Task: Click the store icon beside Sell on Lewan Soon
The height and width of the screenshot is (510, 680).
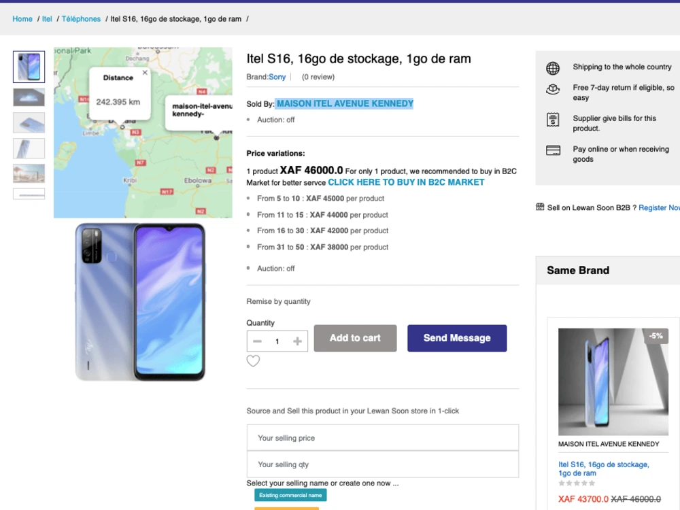Action: (540, 207)
